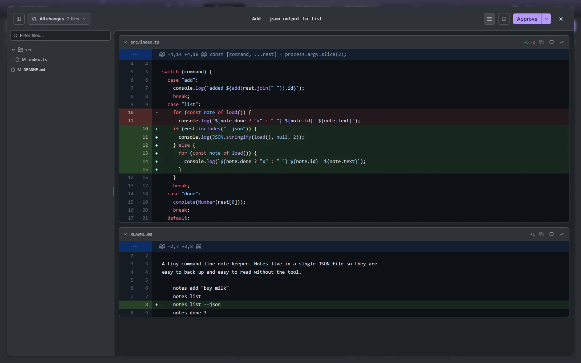Click the '@@ -2,7 +2,8 @@' hunk header

pyautogui.click(x=180, y=246)
